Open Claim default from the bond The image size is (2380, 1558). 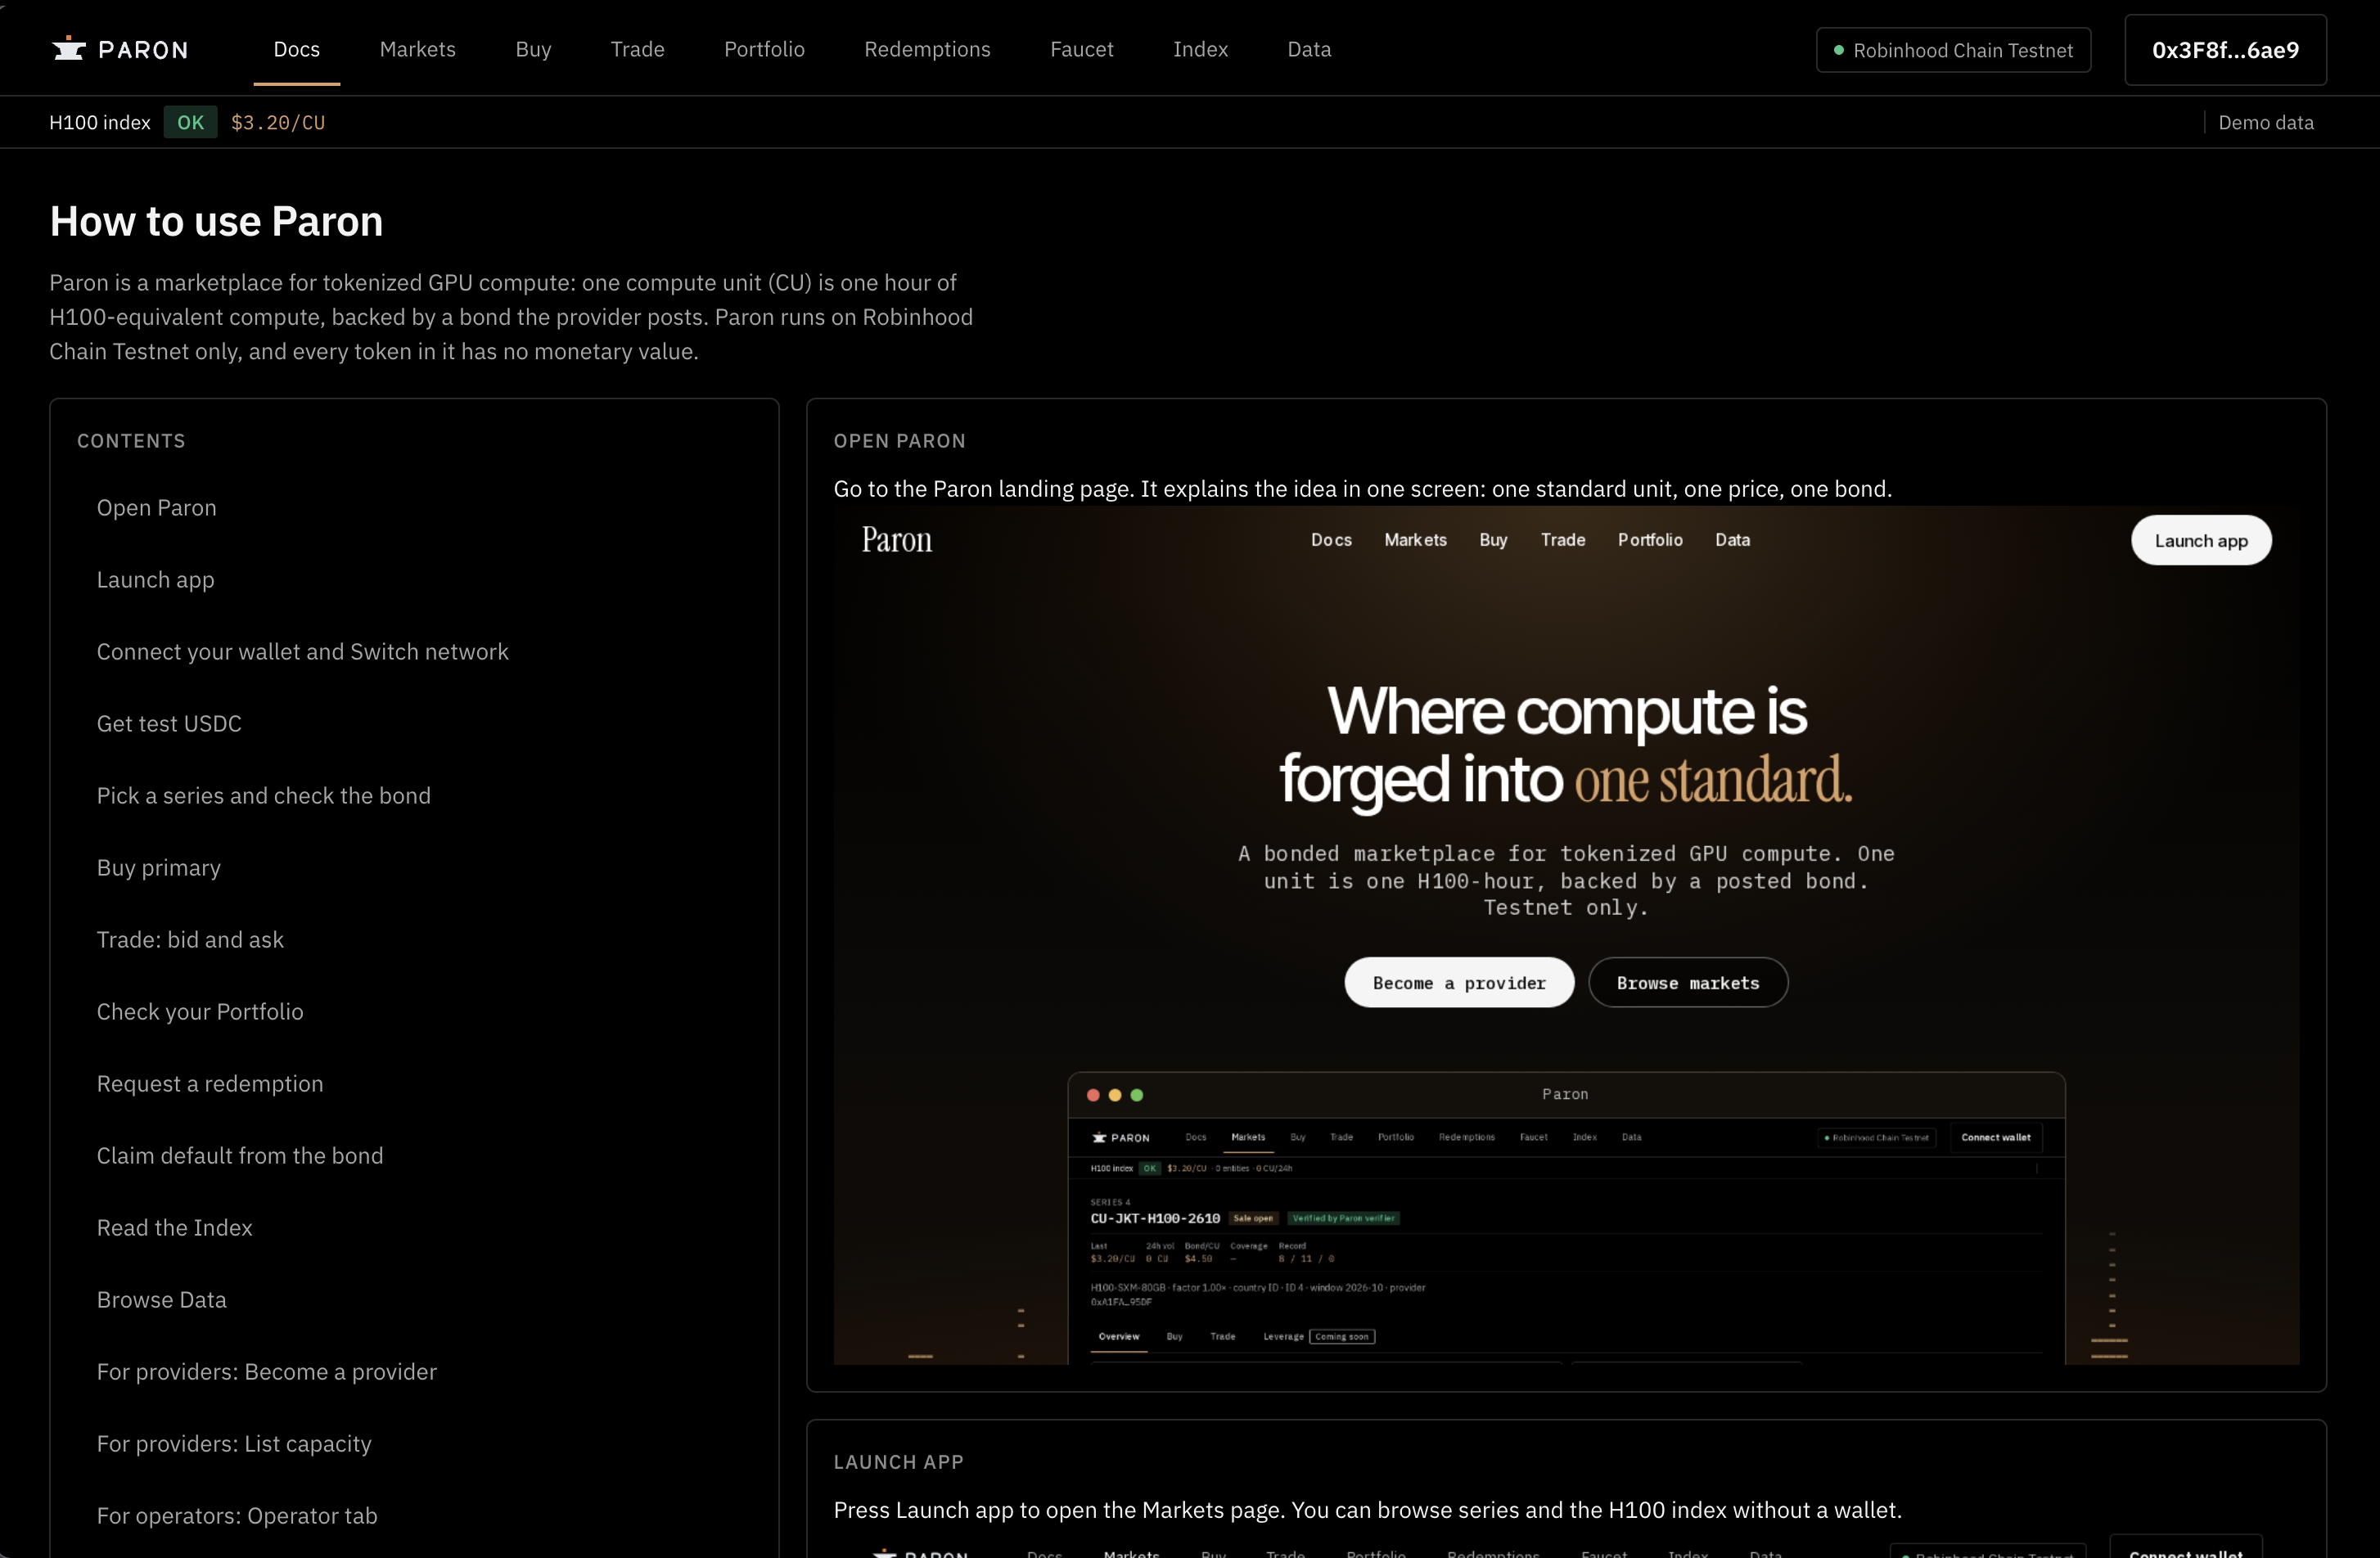[240, 1156]
